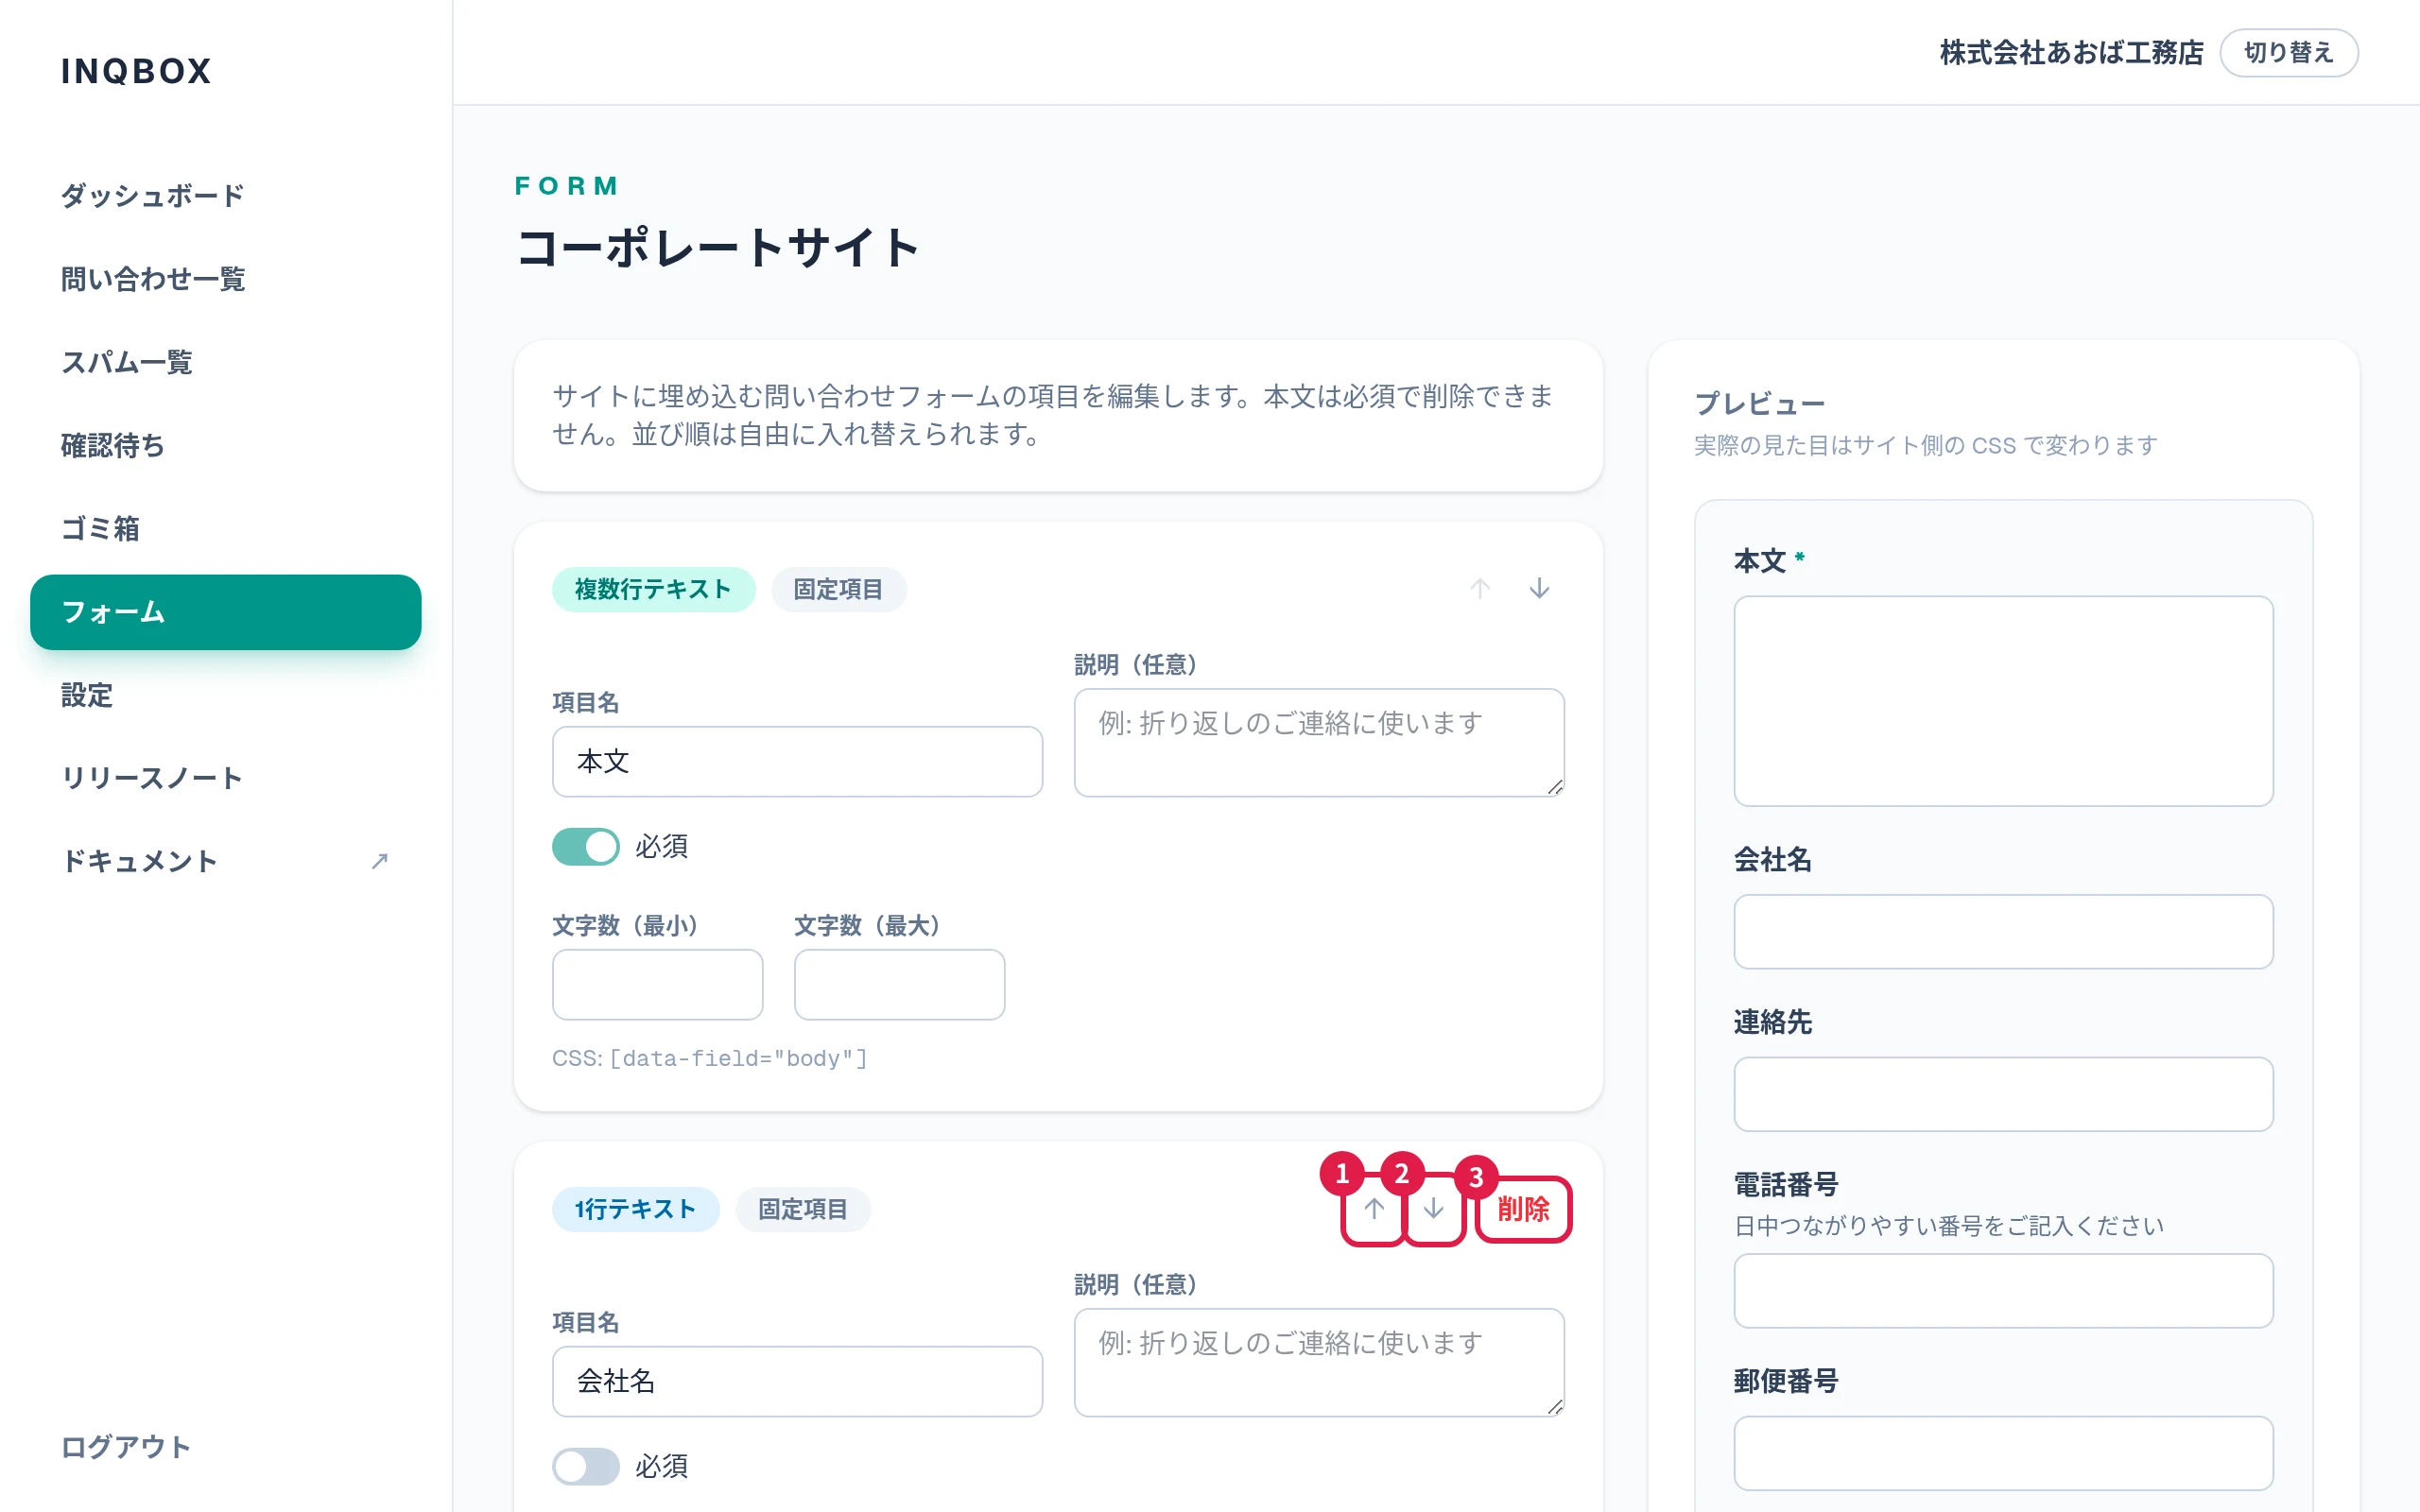The height and width of the screenshot is (1512, 2420).
Task: Toggle 必須 switch for 本文 field
Action: pyautogui.click(x=586, y=847)
